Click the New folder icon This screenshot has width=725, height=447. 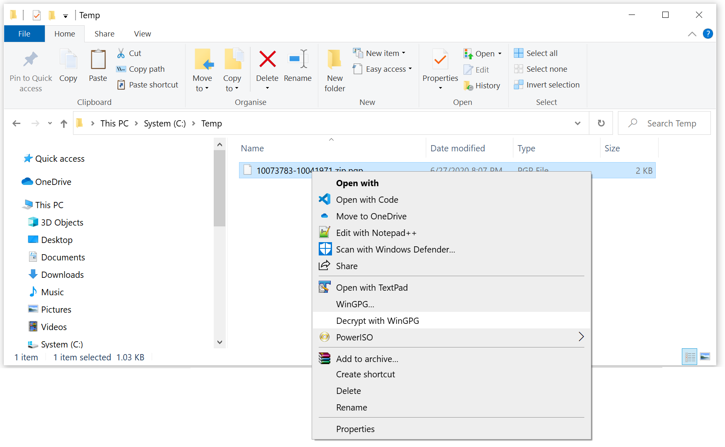pos(334,60)
